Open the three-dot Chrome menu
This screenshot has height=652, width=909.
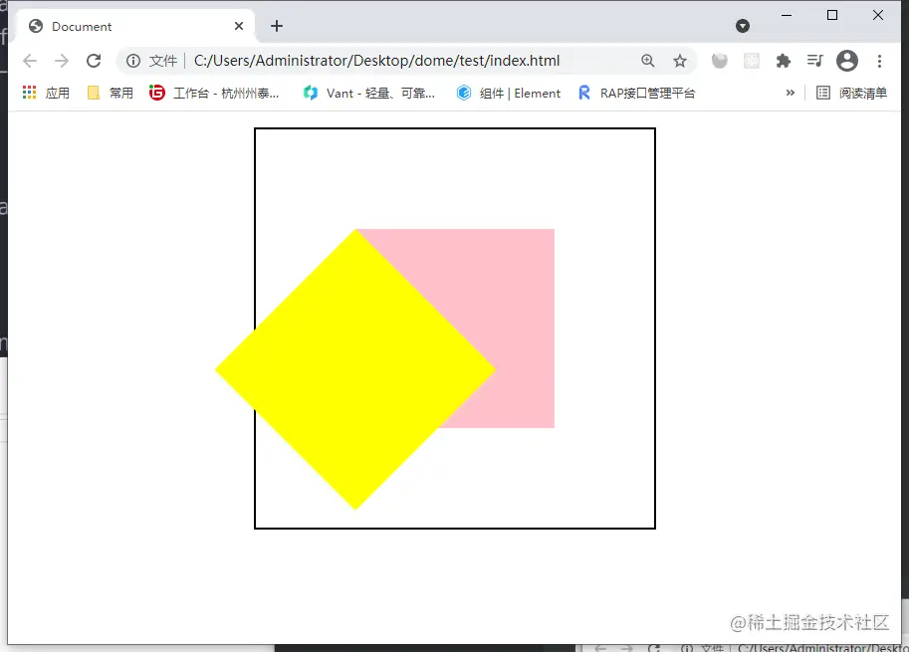pos(880,61)
